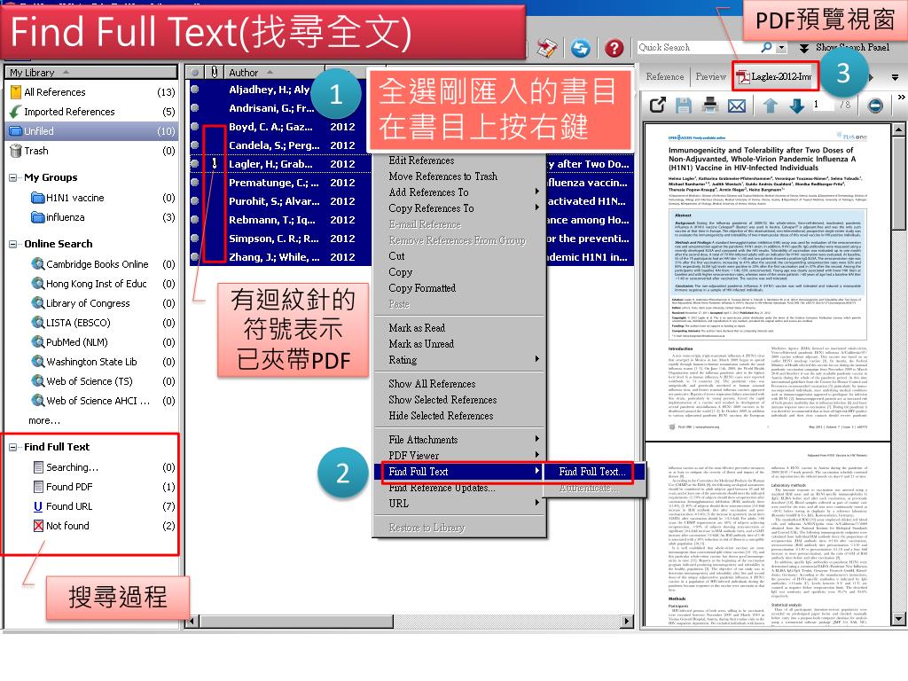Collapse the Find Full Text section
This screenshot has width=908, height=681.
coord(12,447)
